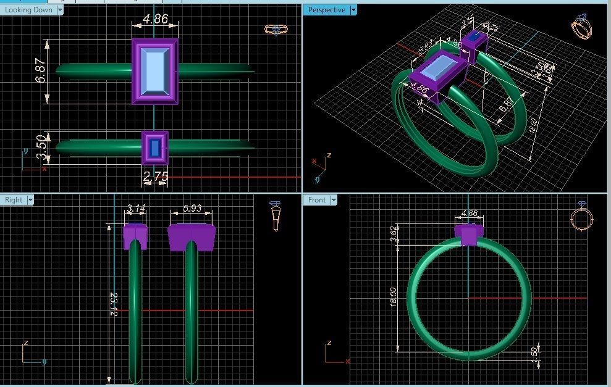Select the 6.87 dimension in Perspective view
This screenshot has height=387, width=611.
click(507, 104)
